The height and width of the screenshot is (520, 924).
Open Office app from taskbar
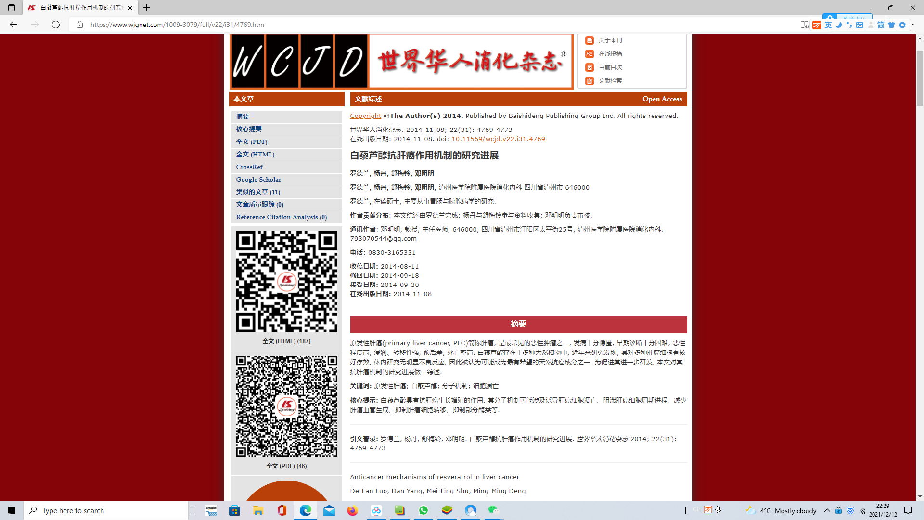(x=282, y=510)
